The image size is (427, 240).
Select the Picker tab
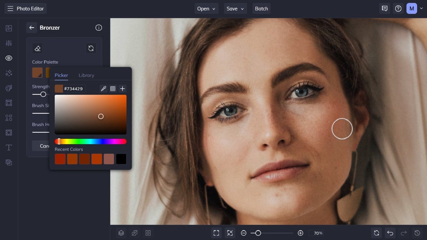tap(61, 75)
